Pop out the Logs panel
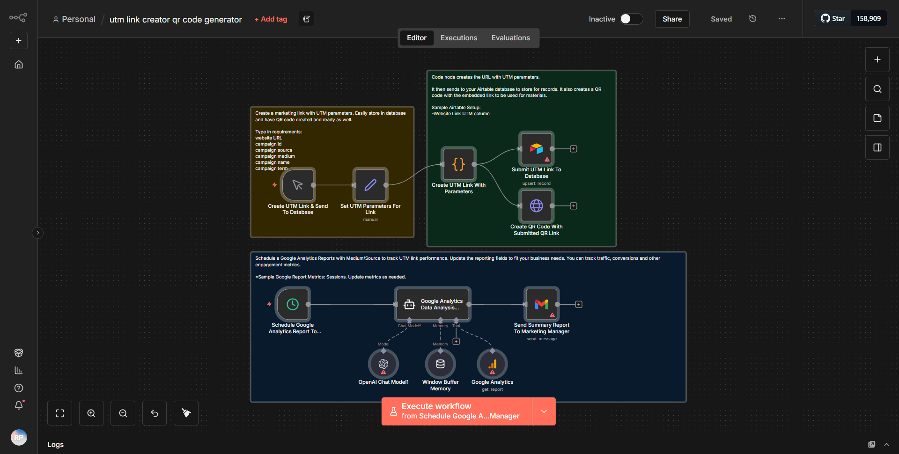The width and height of the screenshot is (899, 454). click(x=871, y=445)
